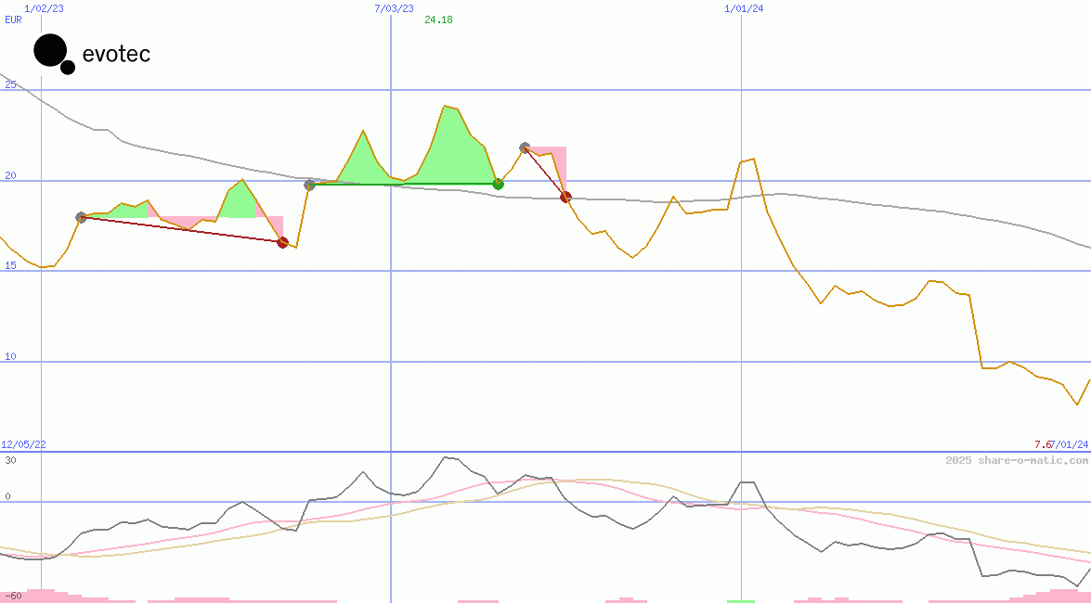The width and height of the screenshot is (1091, 603).
Task: Click the 12/05/22 start date label
Action: click(23, 444)
